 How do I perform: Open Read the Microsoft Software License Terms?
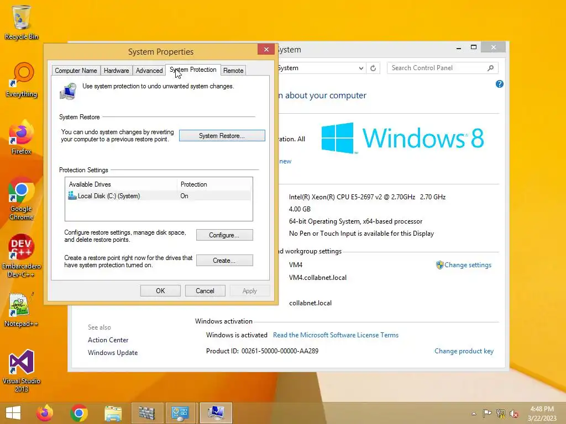[336, 335]
